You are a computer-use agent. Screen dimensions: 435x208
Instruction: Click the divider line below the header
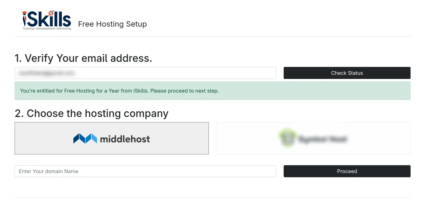[x=212, y=37]
